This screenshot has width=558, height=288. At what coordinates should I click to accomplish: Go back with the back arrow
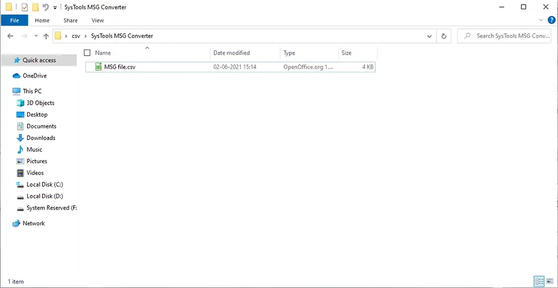pyautogui.click(x=10, y=36)
